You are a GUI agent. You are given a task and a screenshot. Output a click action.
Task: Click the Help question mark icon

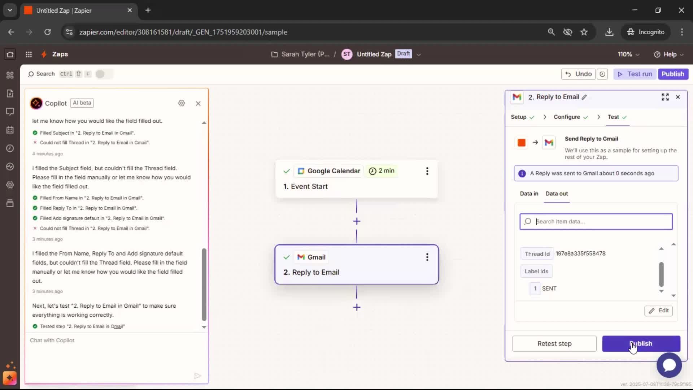coord(657,54)
